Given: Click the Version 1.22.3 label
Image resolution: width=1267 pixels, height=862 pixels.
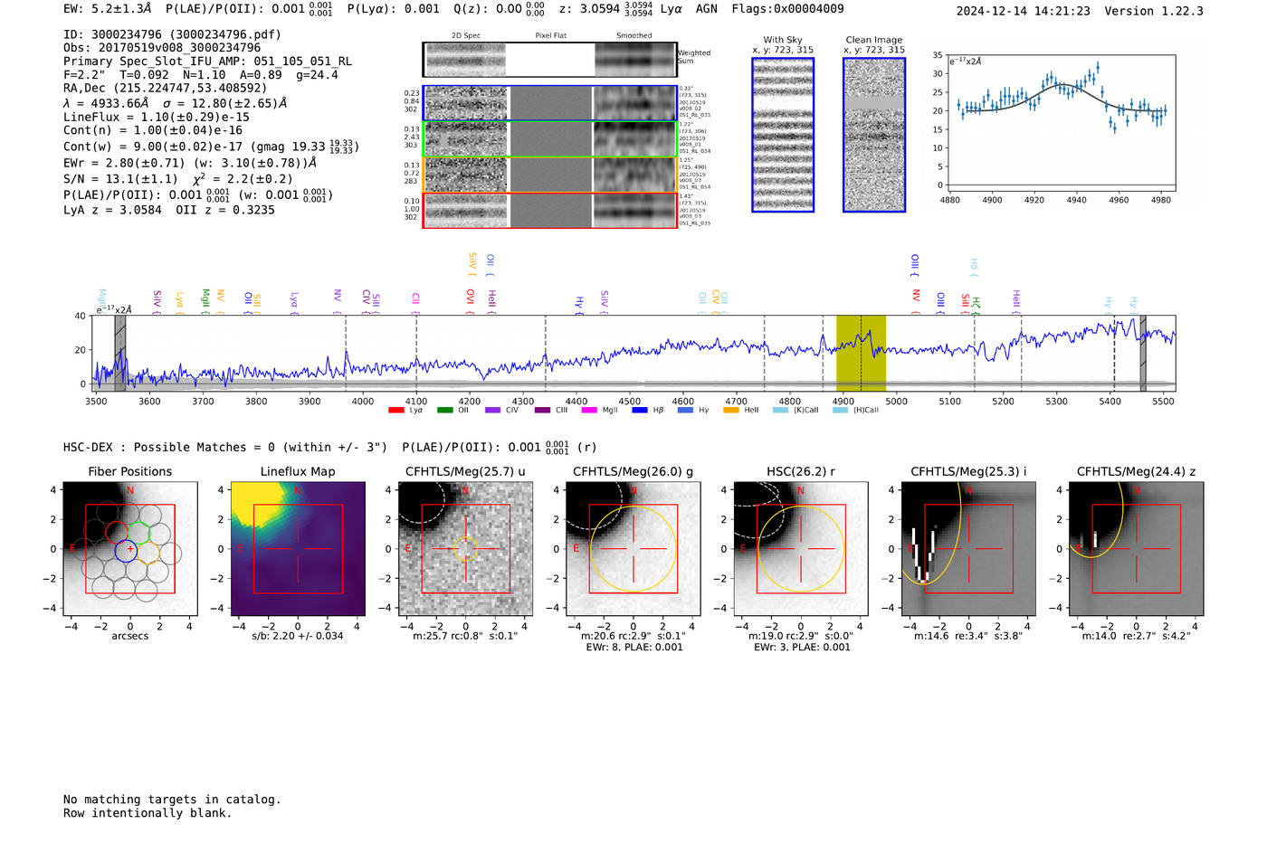Looking at the screenshot, I should coord(1154,11).
